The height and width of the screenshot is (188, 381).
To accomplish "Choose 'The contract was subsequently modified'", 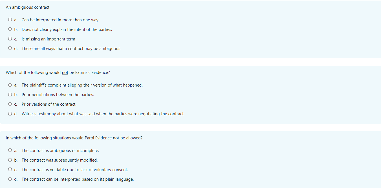I will pos(10,160).
